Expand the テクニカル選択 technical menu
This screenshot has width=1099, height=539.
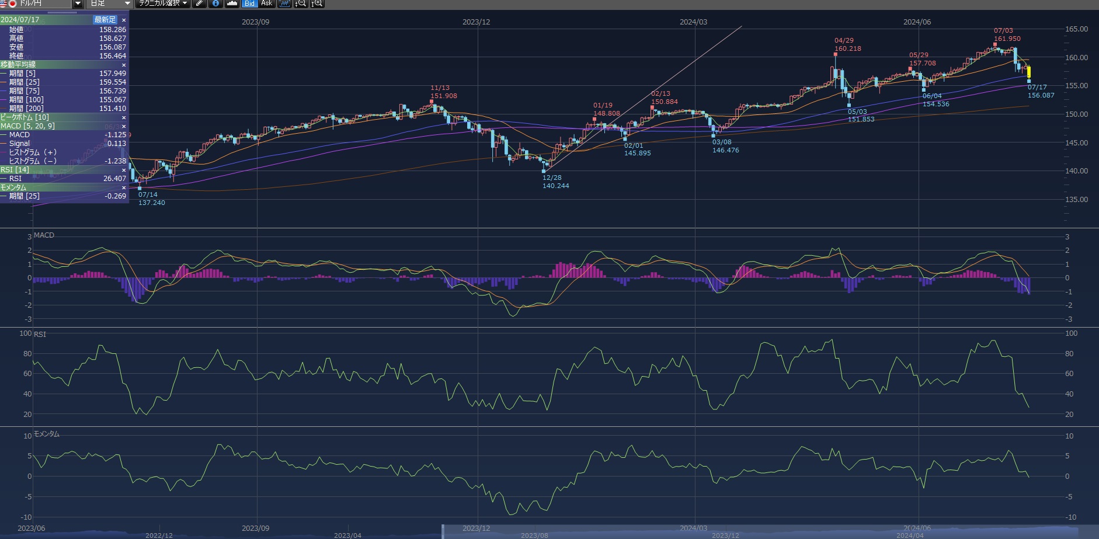point(163,4)
